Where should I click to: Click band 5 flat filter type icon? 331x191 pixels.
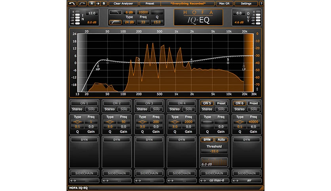pos(207,122)
